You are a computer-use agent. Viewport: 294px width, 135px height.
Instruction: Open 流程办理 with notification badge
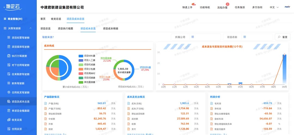click(222, 7)
